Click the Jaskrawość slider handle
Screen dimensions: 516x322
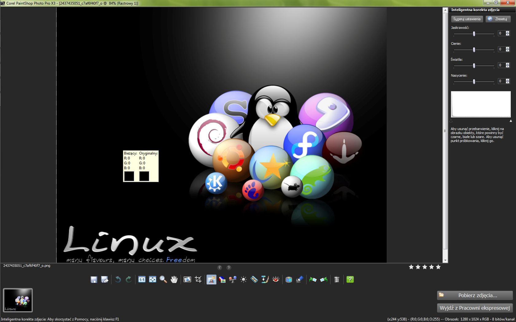(x=474, y=34)
